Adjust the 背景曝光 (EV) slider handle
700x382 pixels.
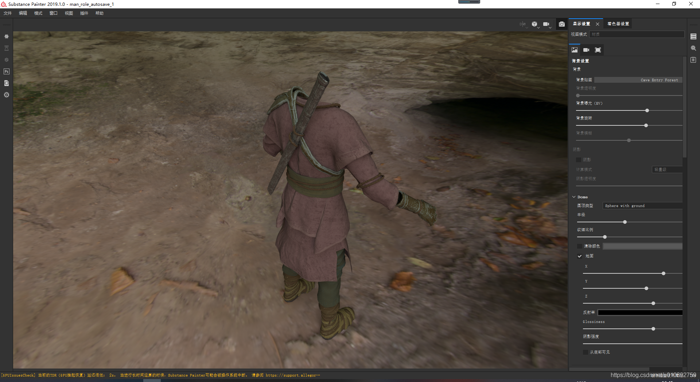647,110
